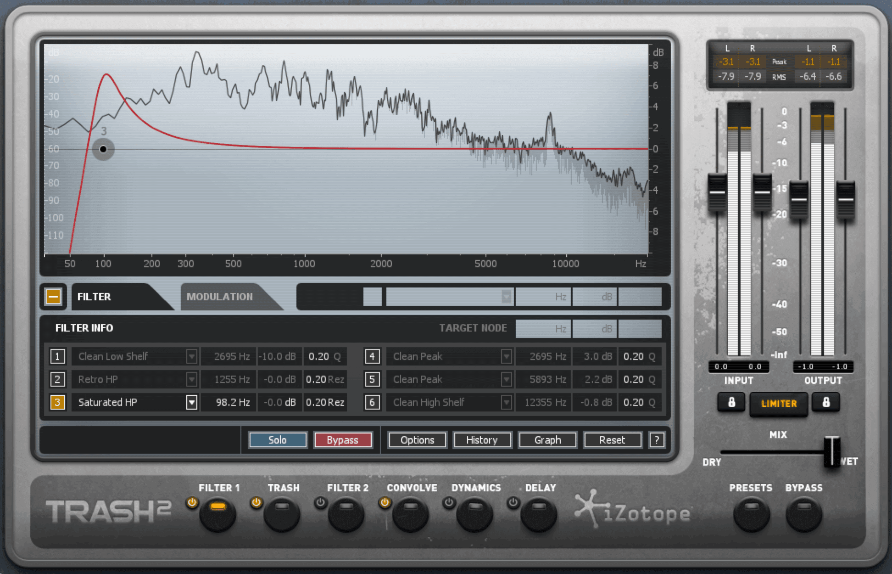Enable filter band 2

coord(57,379)
